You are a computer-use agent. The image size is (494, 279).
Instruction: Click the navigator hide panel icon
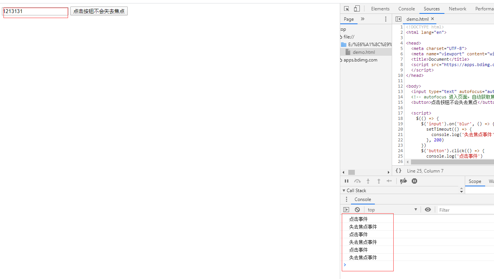click(x=399, y=18)
